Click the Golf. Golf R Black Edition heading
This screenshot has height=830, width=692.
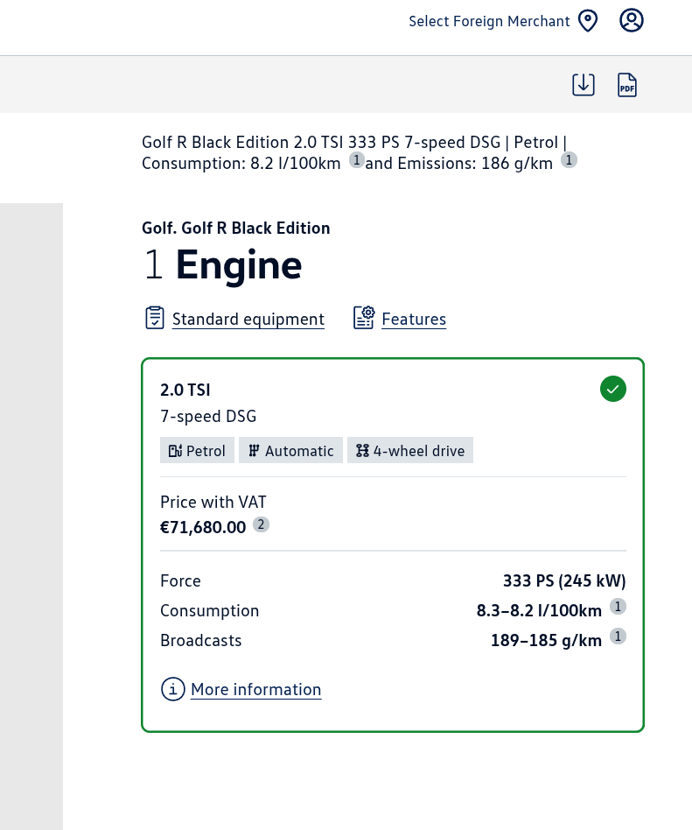pyautogui.click(x=236, y=229)
